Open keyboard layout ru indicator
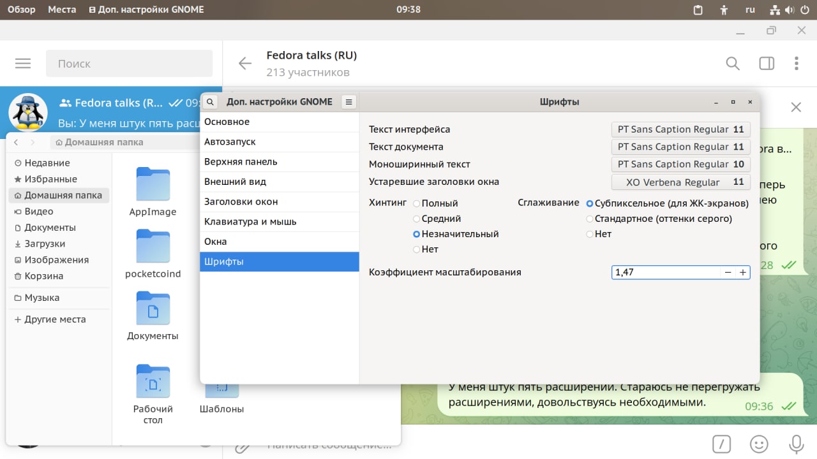 751,10
